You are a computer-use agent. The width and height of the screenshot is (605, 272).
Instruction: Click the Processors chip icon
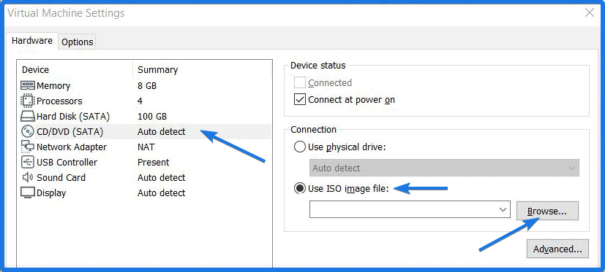(28, 101)
